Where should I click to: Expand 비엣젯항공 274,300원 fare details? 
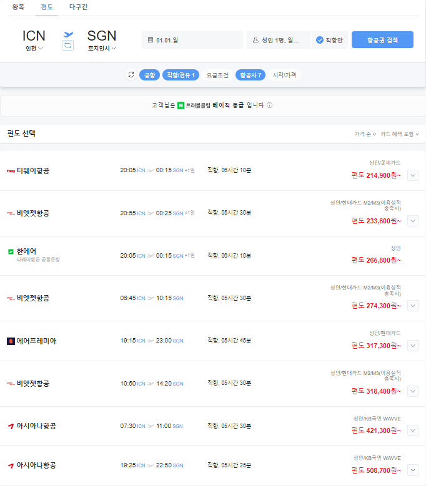point(413,306)
